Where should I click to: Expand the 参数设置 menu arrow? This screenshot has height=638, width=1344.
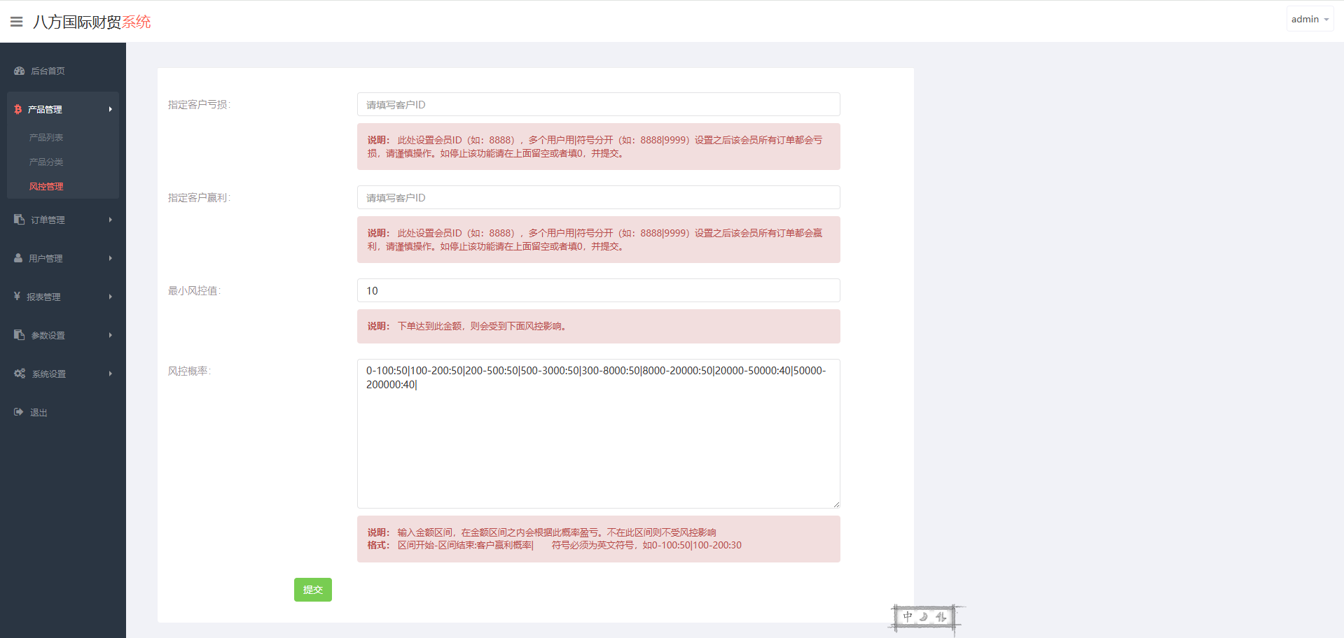(x=111, y=335)
